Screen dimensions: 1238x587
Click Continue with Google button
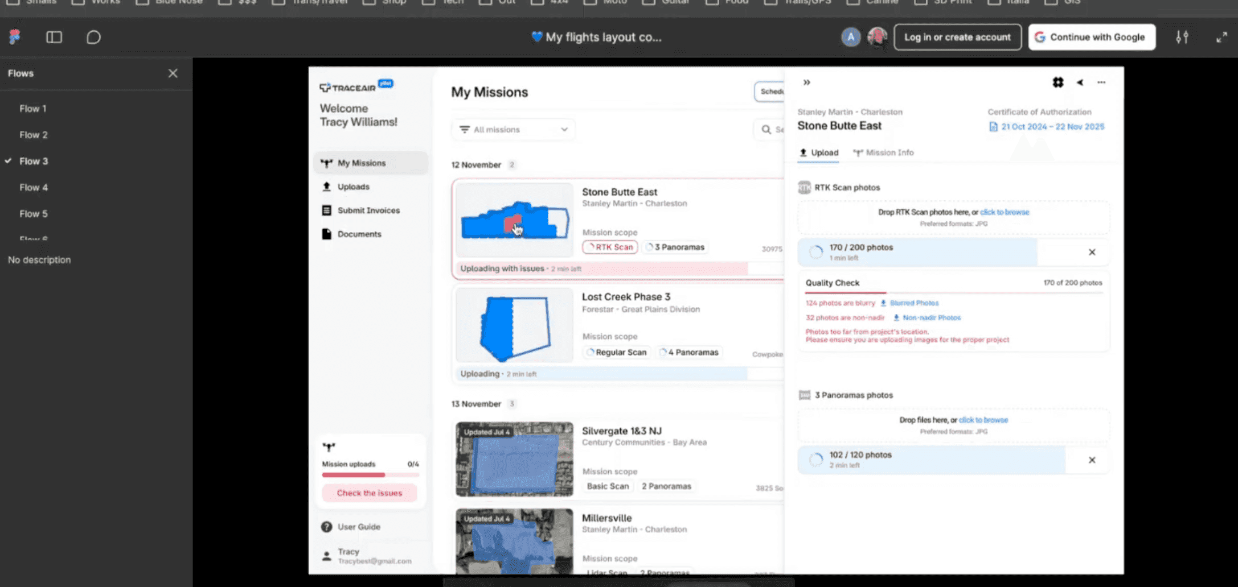pos(1092,37)
